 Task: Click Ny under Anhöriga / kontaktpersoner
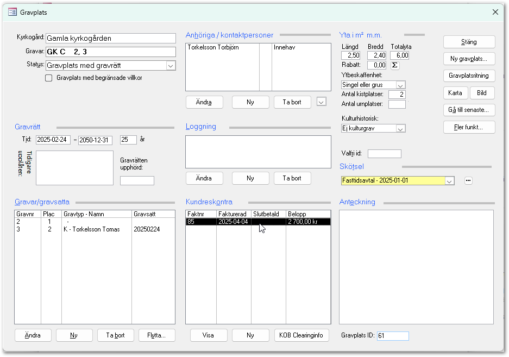pyautogui.click(x=250, y=102)
